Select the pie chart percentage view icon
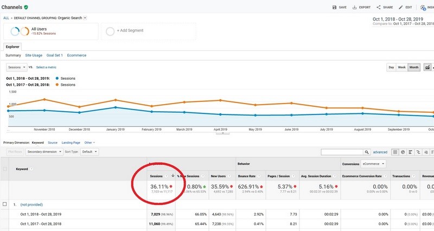 403,152
